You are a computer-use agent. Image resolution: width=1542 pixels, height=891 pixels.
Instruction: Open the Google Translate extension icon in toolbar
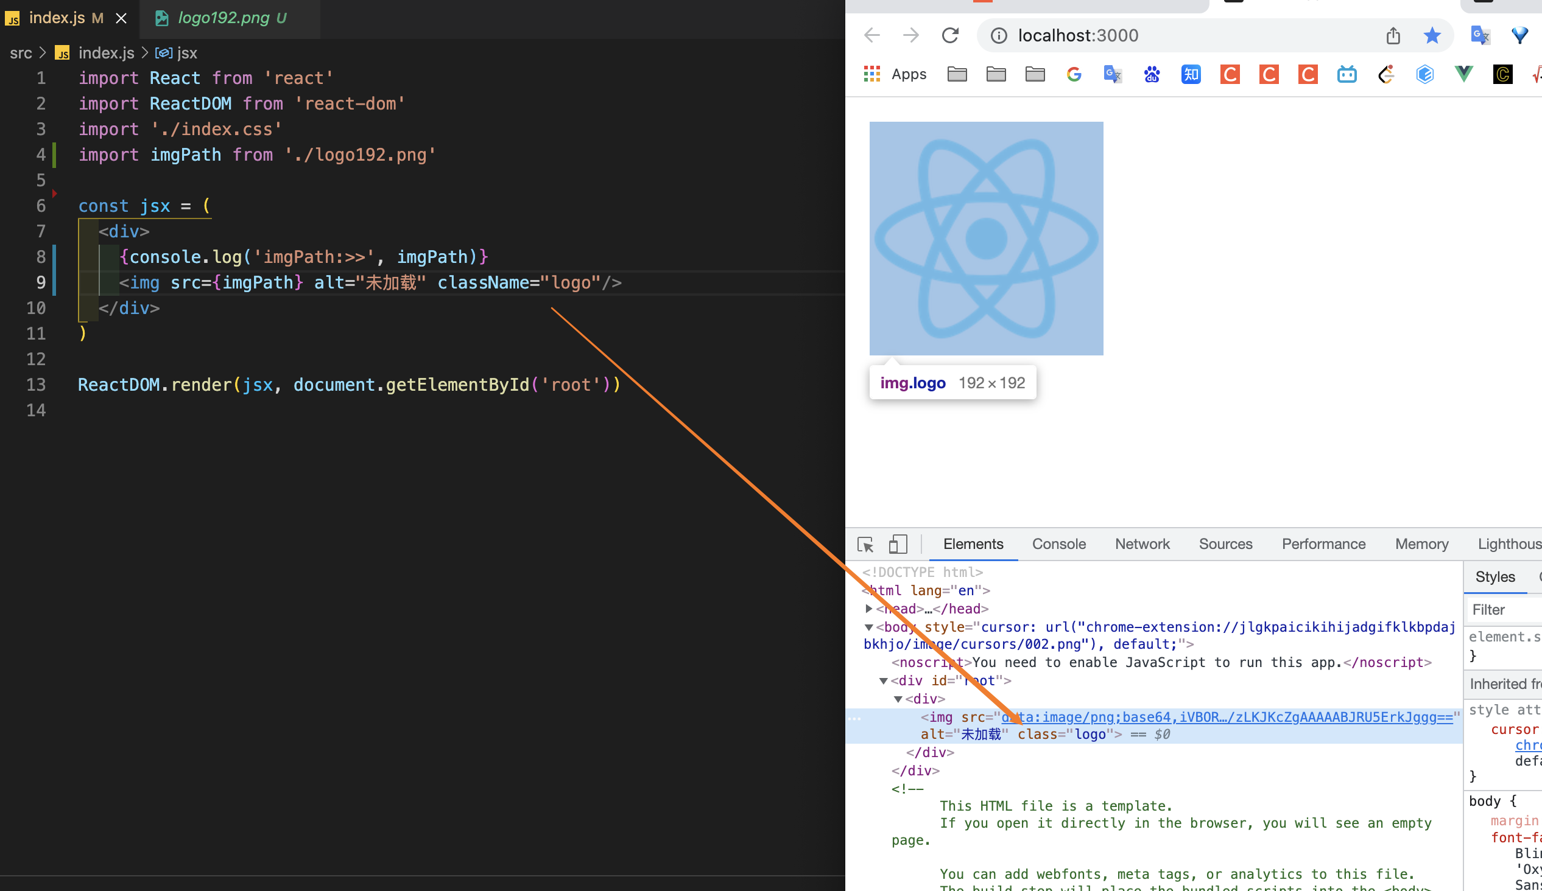click(x=1480, y=35)
